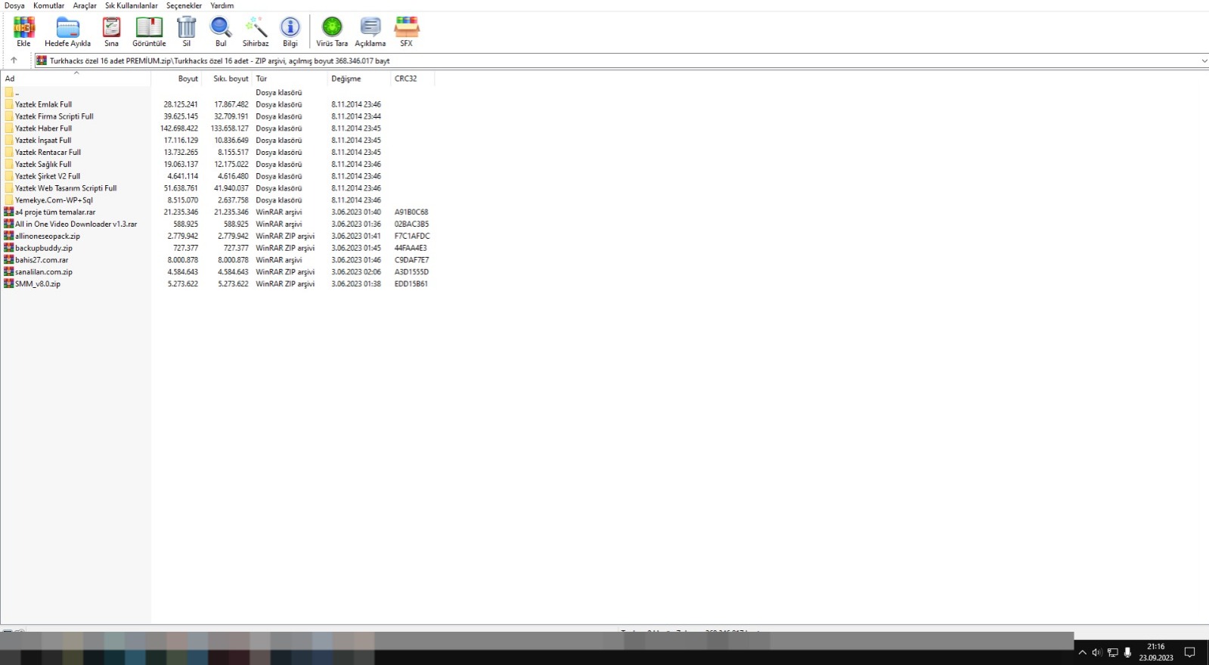This screenshot has width=1209, height=665.
Task: Select 'Yaztek Firma Scripti Full' folder name
Action: [54, 116]
